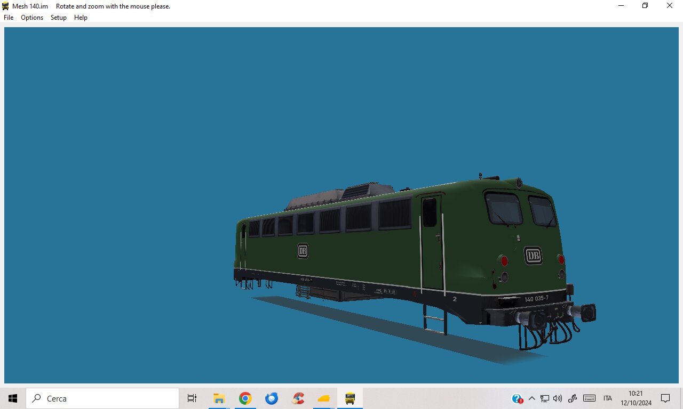
Task: Switch ITA keyboard input language
Action: click(608, 398)
